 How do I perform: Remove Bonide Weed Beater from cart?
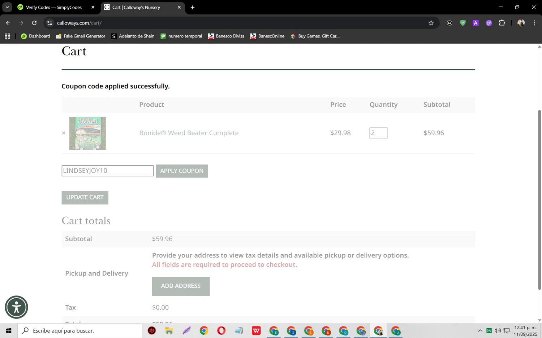click(64, 133)
